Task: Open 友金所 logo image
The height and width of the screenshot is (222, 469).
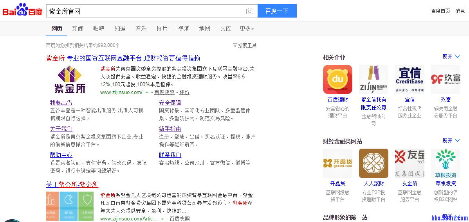Action: coord(409,163)
